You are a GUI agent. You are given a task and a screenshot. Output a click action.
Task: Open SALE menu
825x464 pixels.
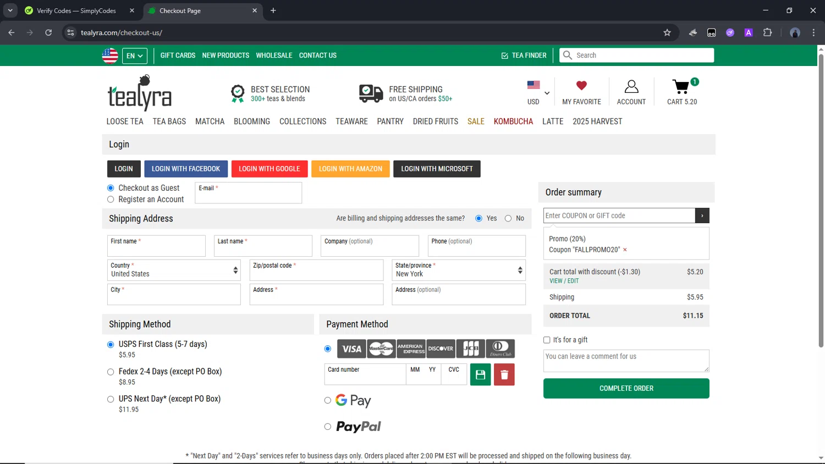pos(476,121)
